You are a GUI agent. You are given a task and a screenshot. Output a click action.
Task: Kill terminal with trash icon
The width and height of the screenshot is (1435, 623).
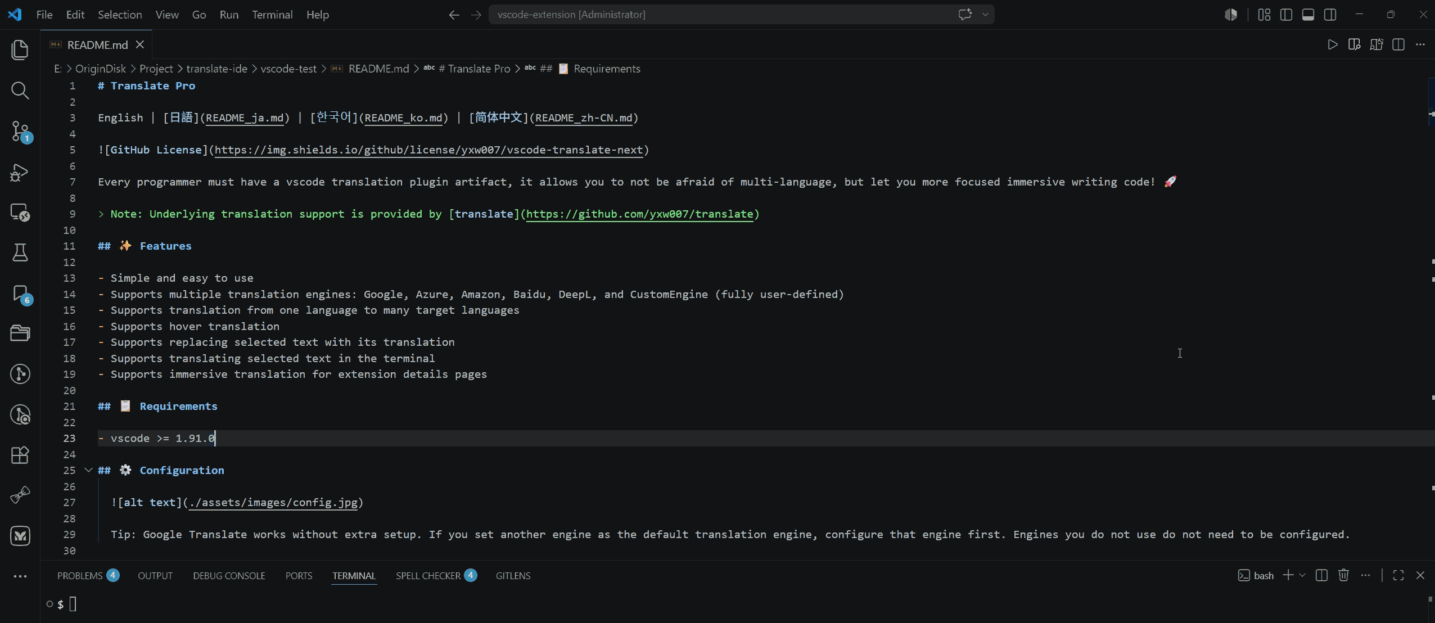coord(1343,575)
